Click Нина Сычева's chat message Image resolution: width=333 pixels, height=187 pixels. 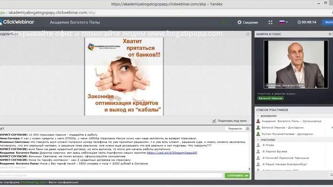98,138
